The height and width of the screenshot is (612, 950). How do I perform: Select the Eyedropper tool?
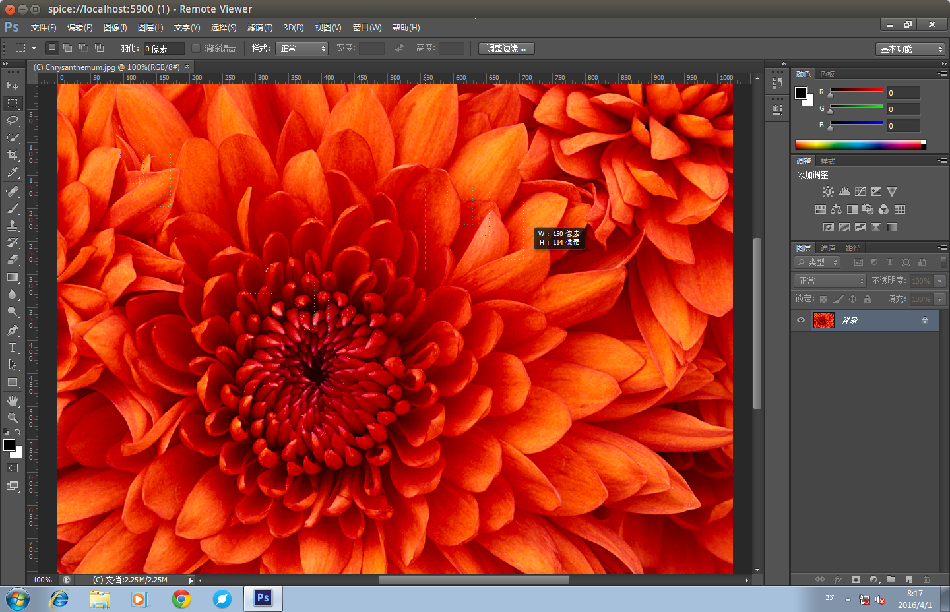13,173
